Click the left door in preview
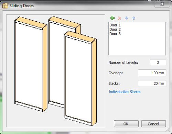 tap(31, 64)
